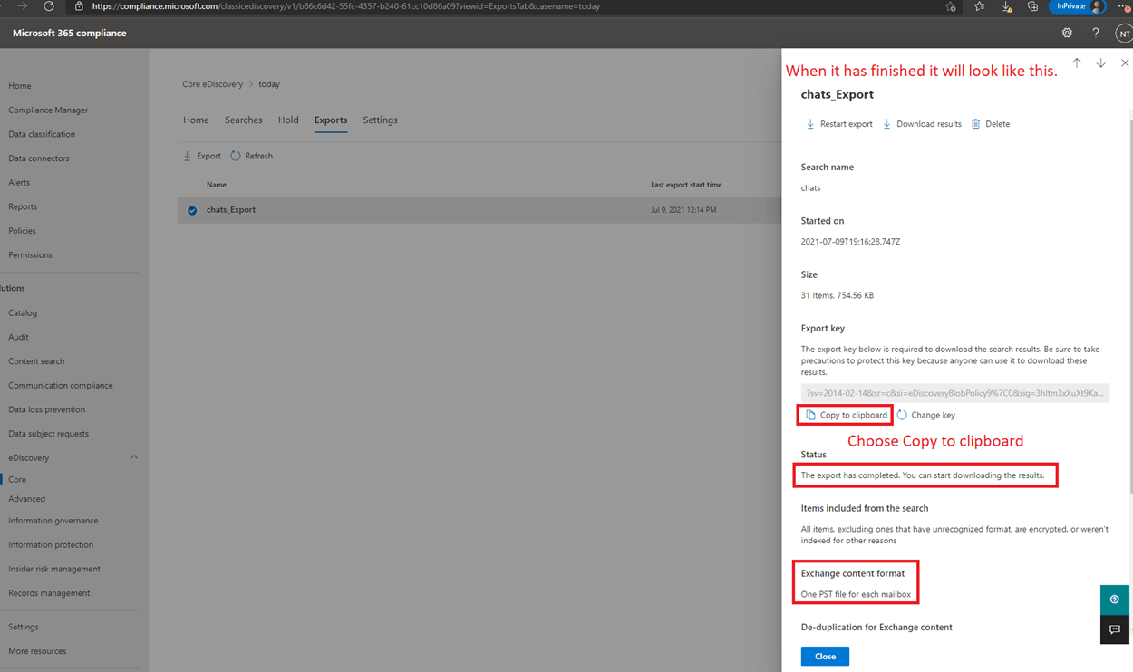This screenshot has width=1133, height=672.
Task: Open the chats_Export row name
Action: click(x=231, y=210)
